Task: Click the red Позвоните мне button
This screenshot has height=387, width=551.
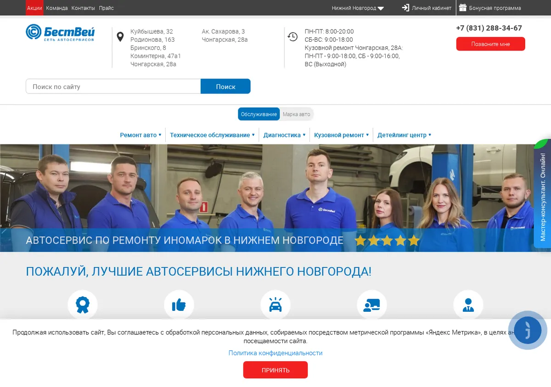Action: point(490,44)
